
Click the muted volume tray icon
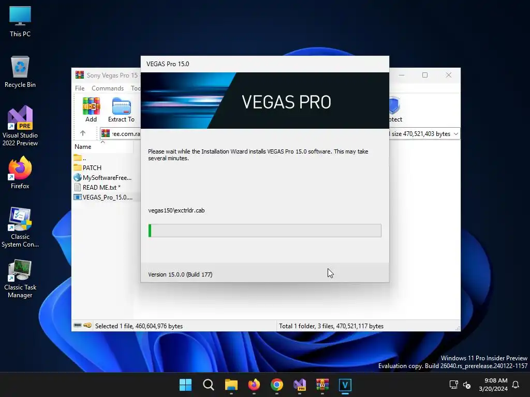(467, 385)
